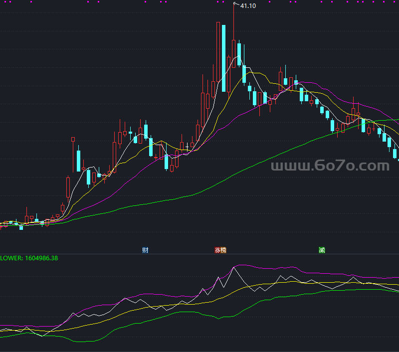The image size is (399, 352).
Task: Select the white cross doji candlestick
Action: [x=188, y=147]
